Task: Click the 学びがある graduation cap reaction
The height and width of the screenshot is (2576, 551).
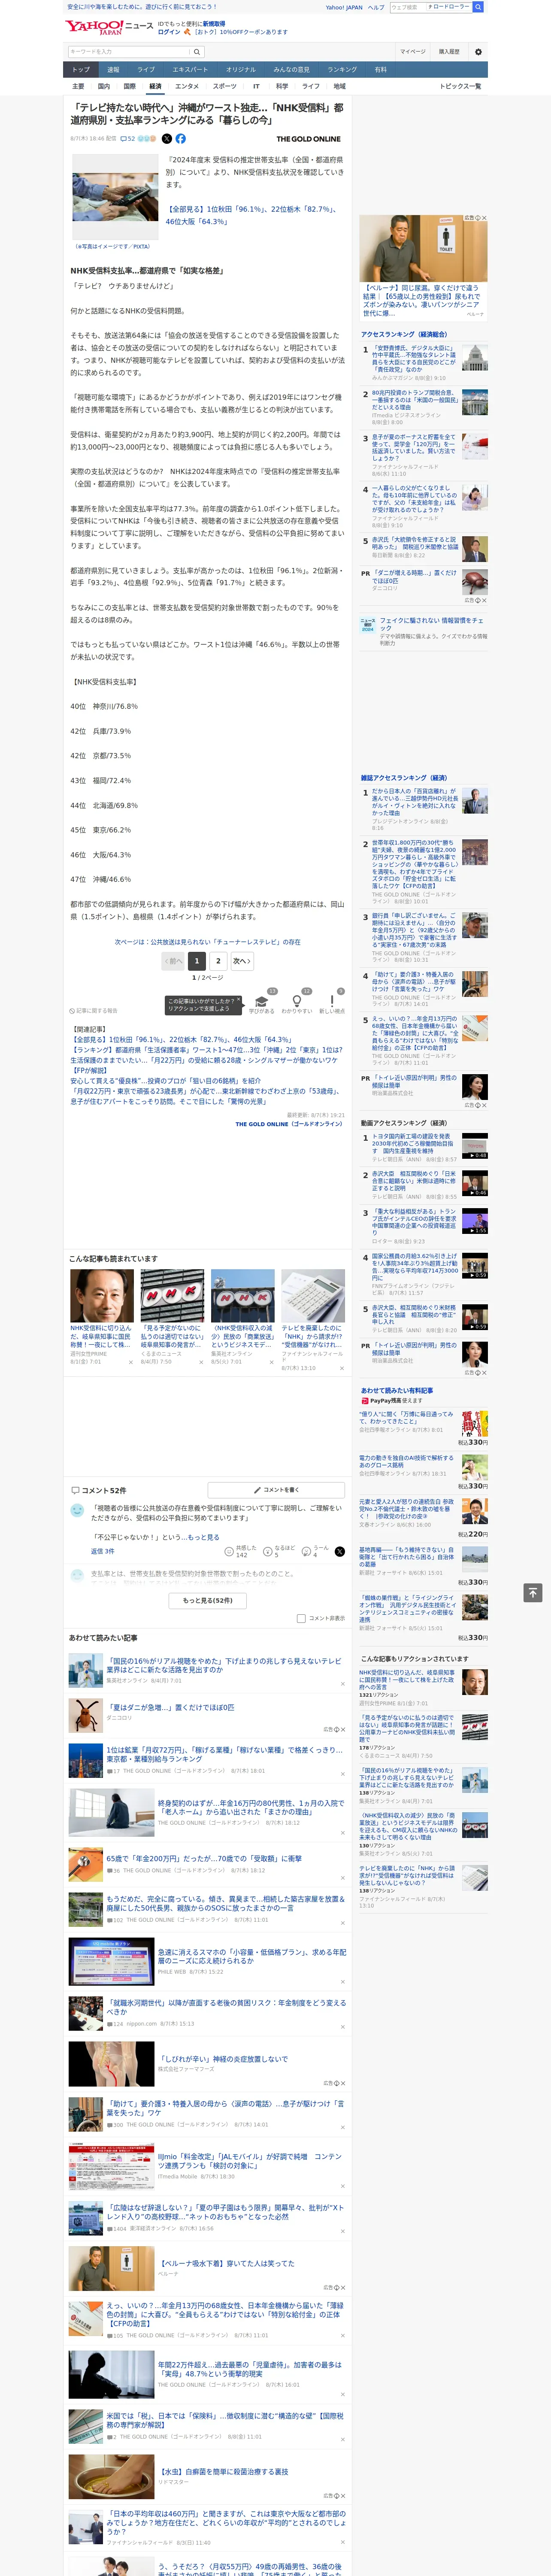Action: pyautogui.click(x=261, y=1003)
